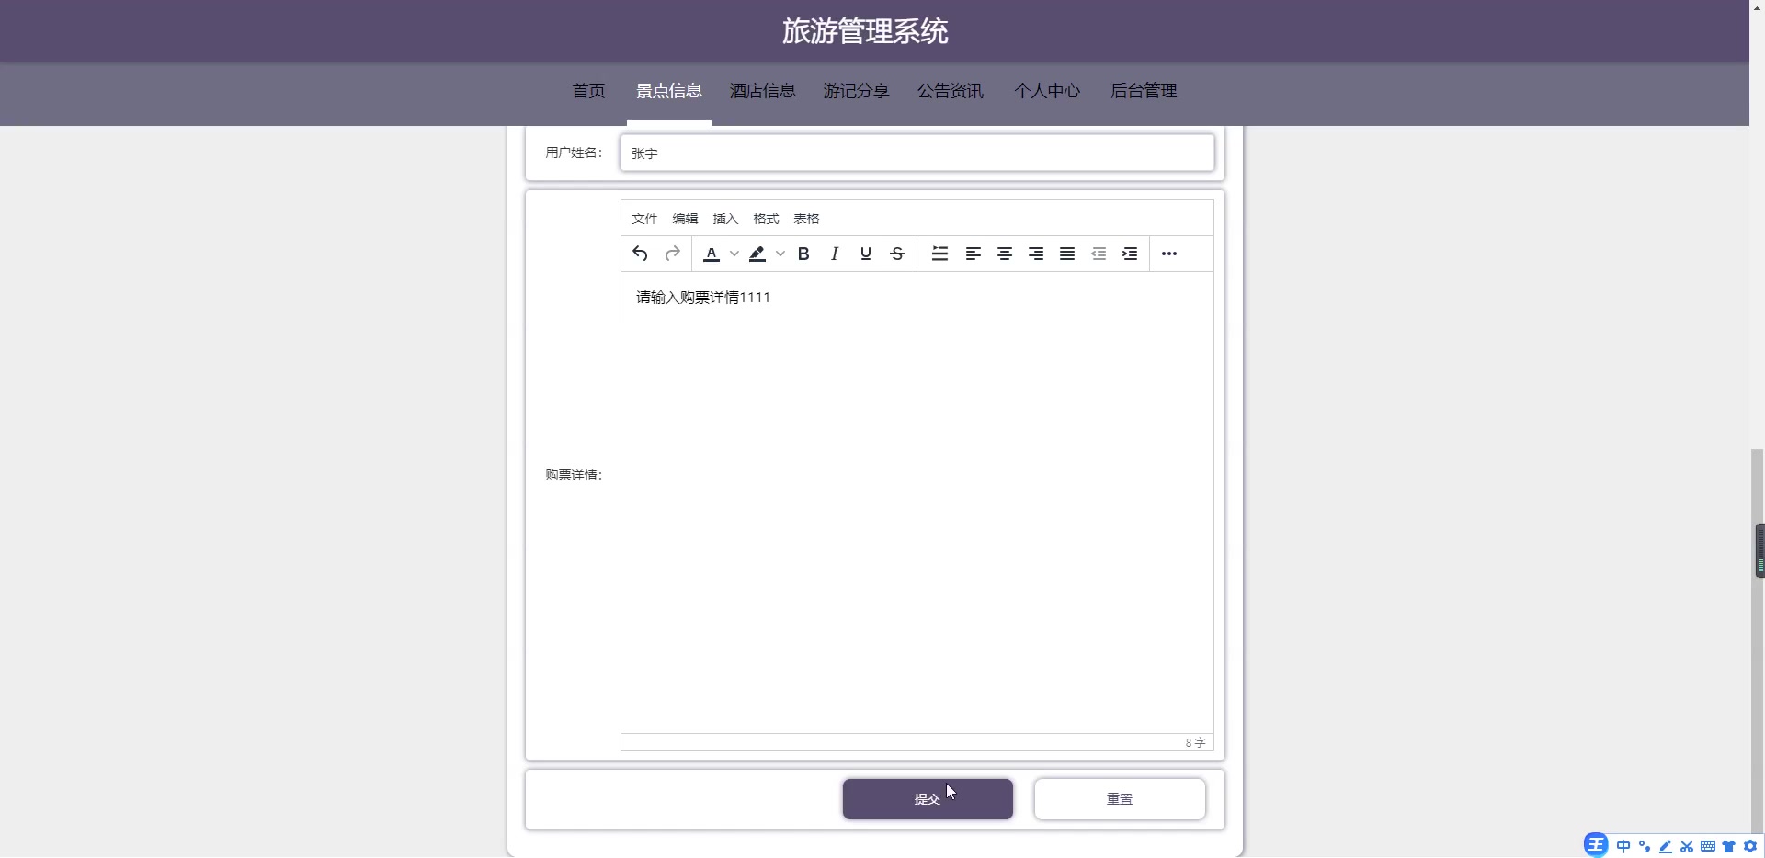
Task: Click the 重置 reset button
Action: click(x=1119, y=798)
